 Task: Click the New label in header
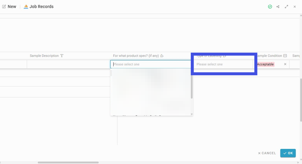(x=12, y=7)
